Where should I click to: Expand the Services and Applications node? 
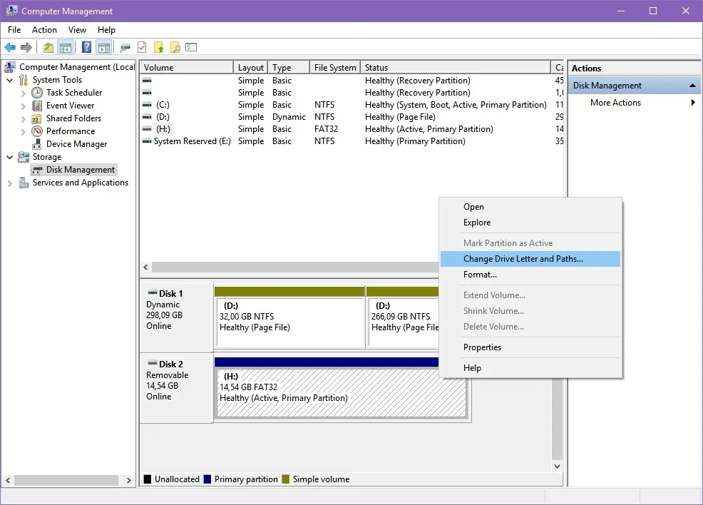[9, 183]
